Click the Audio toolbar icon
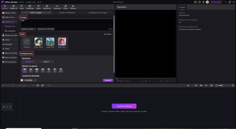Viewport: 236px width, 129px height. click(38, 7)
